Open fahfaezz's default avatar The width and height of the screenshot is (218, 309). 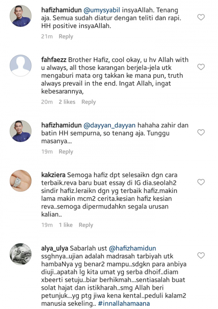(x=21, y=65)
